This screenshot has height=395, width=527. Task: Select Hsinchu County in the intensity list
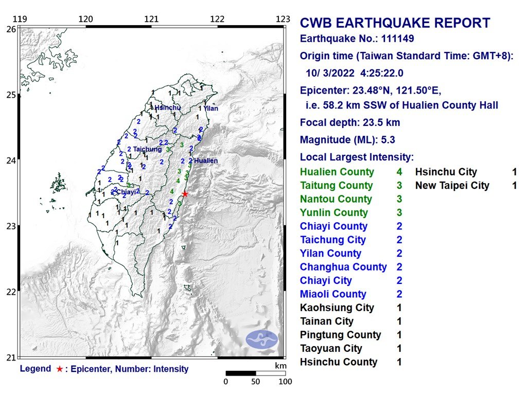click(339, 362)
